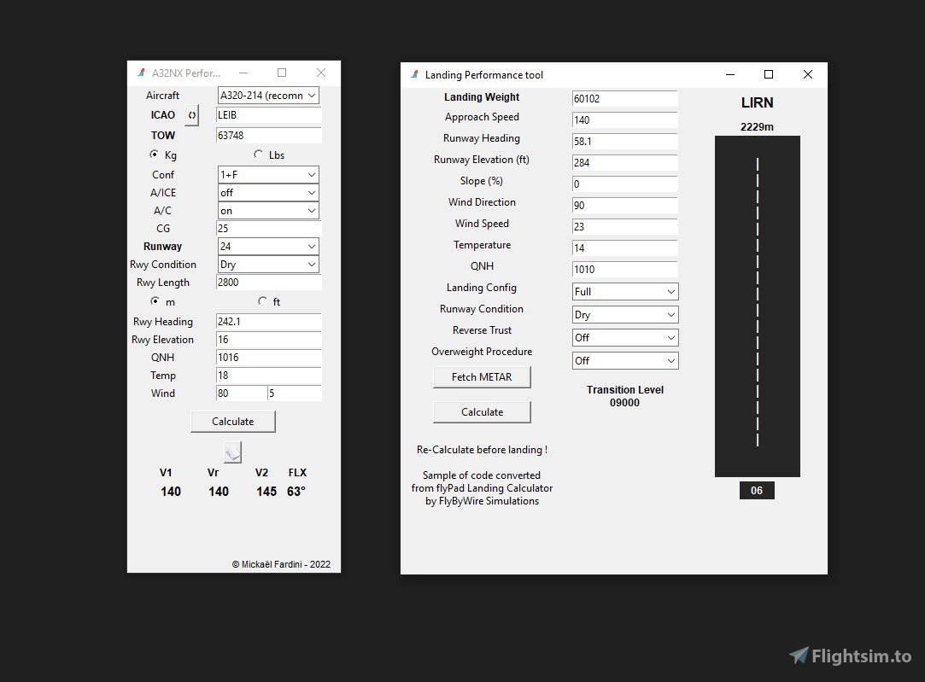Click the notepad icon below the takeoff Calculate button
This screenshot has width=925, height=682.
pos(231,451)
